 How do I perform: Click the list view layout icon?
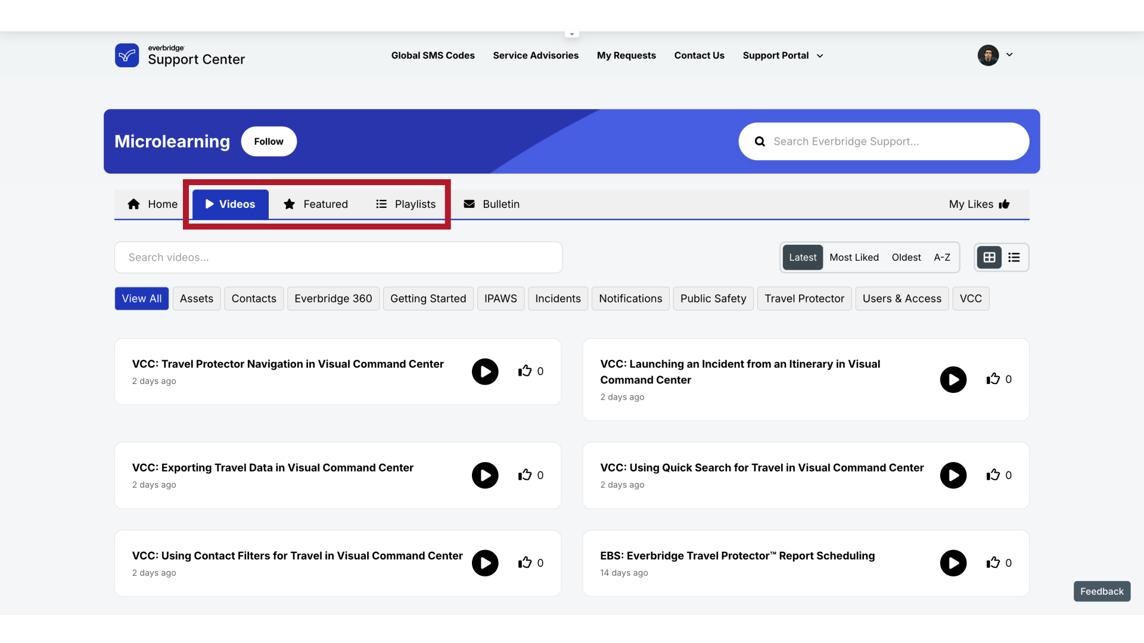pos(1014,257)
